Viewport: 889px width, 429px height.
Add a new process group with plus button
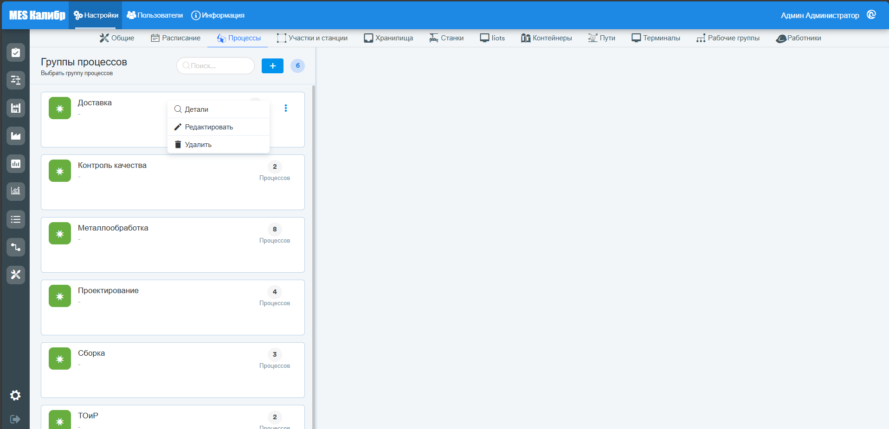click(273, 66)
